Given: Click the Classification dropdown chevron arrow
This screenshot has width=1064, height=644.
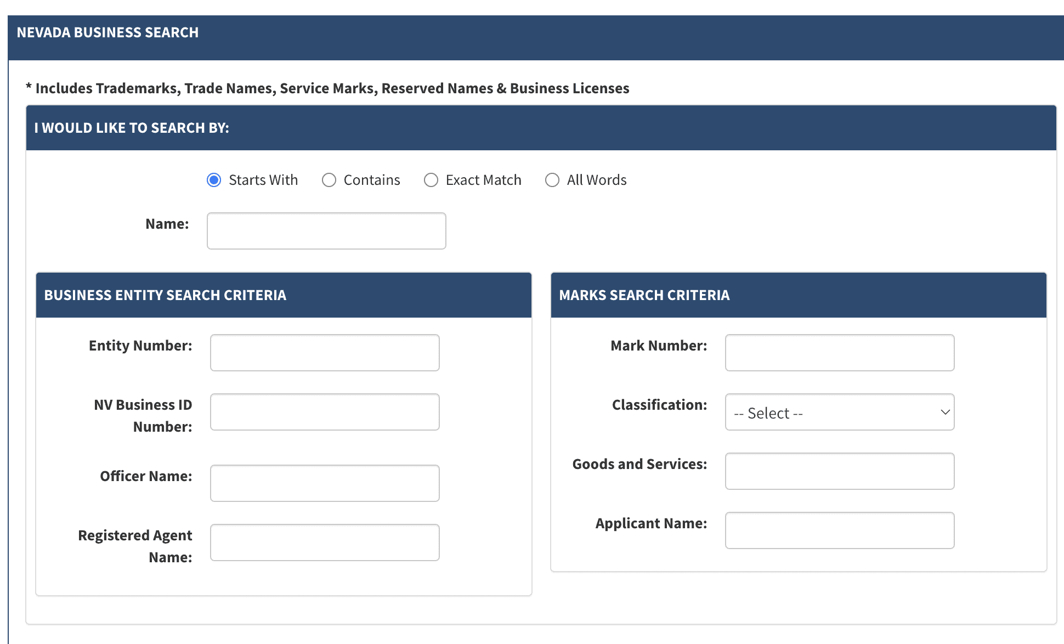Looking at the screenshot, I should (944, 412).
